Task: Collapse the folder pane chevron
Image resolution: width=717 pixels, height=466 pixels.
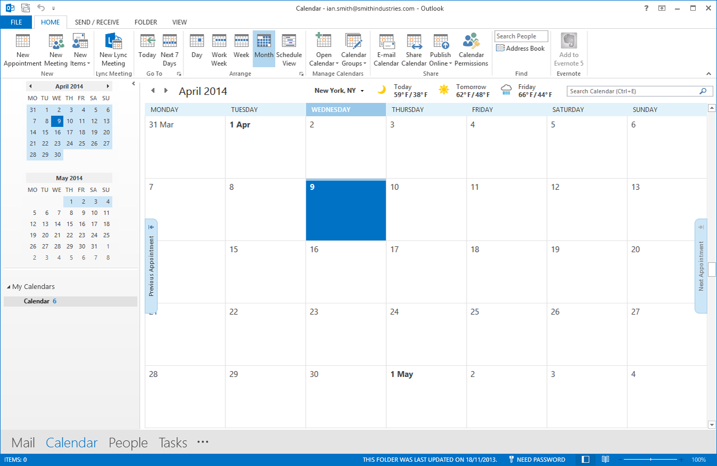Action: tap(134, 84)
